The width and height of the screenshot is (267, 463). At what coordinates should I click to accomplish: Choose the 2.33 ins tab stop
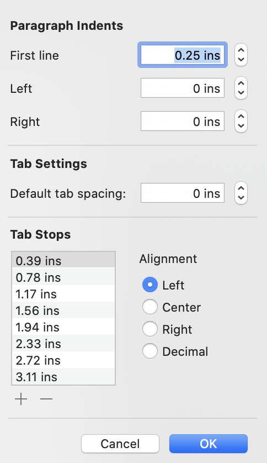click(x=63, y=343)
